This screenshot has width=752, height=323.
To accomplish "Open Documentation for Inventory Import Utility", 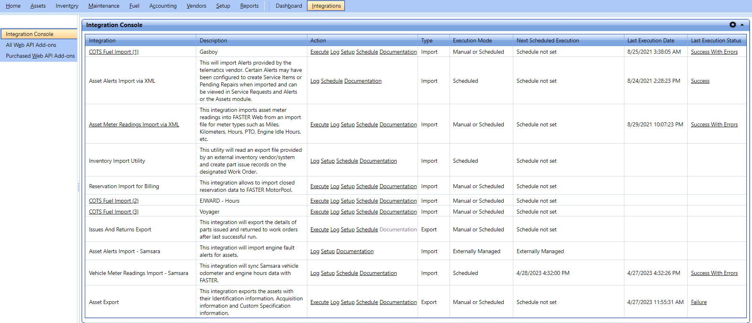I will tap(378, 161).
